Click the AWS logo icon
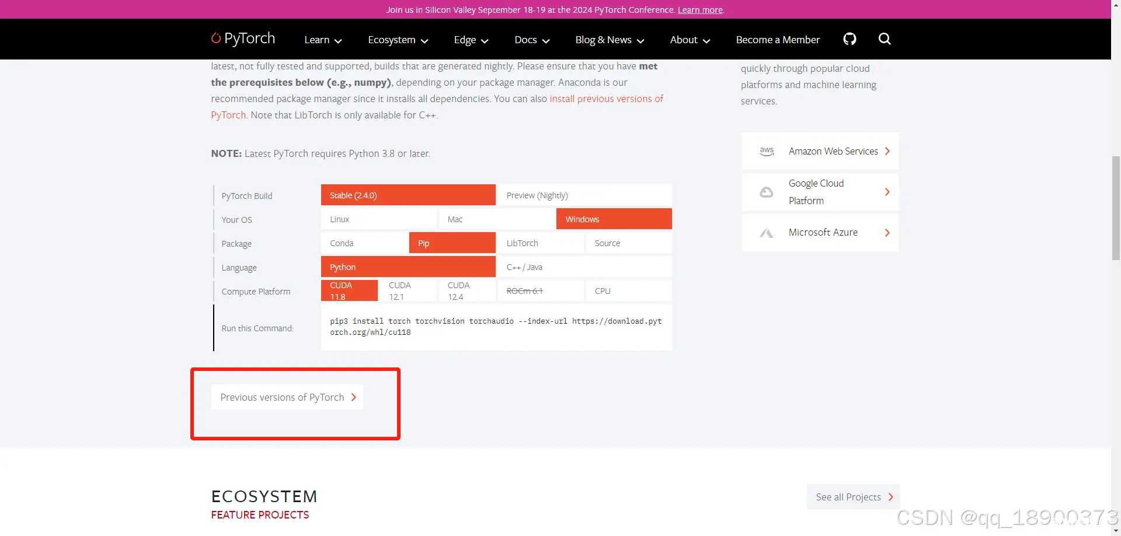Image resolution: width=1121 pixels, height=536 pixels. pyautogui.click(x=767, y=151)
